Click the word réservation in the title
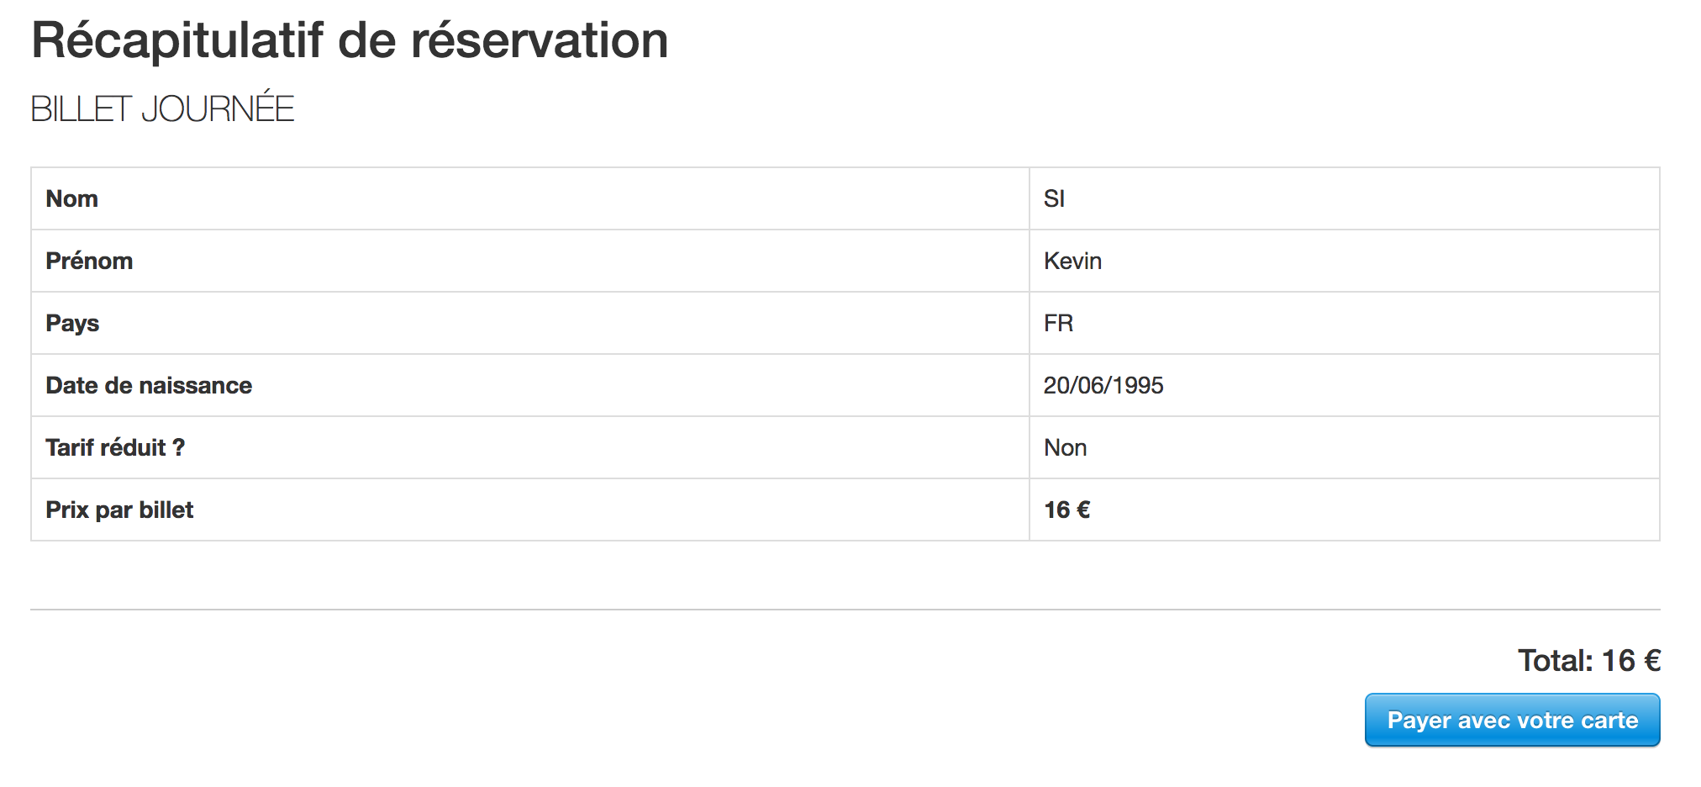 [x=540, y=40]
